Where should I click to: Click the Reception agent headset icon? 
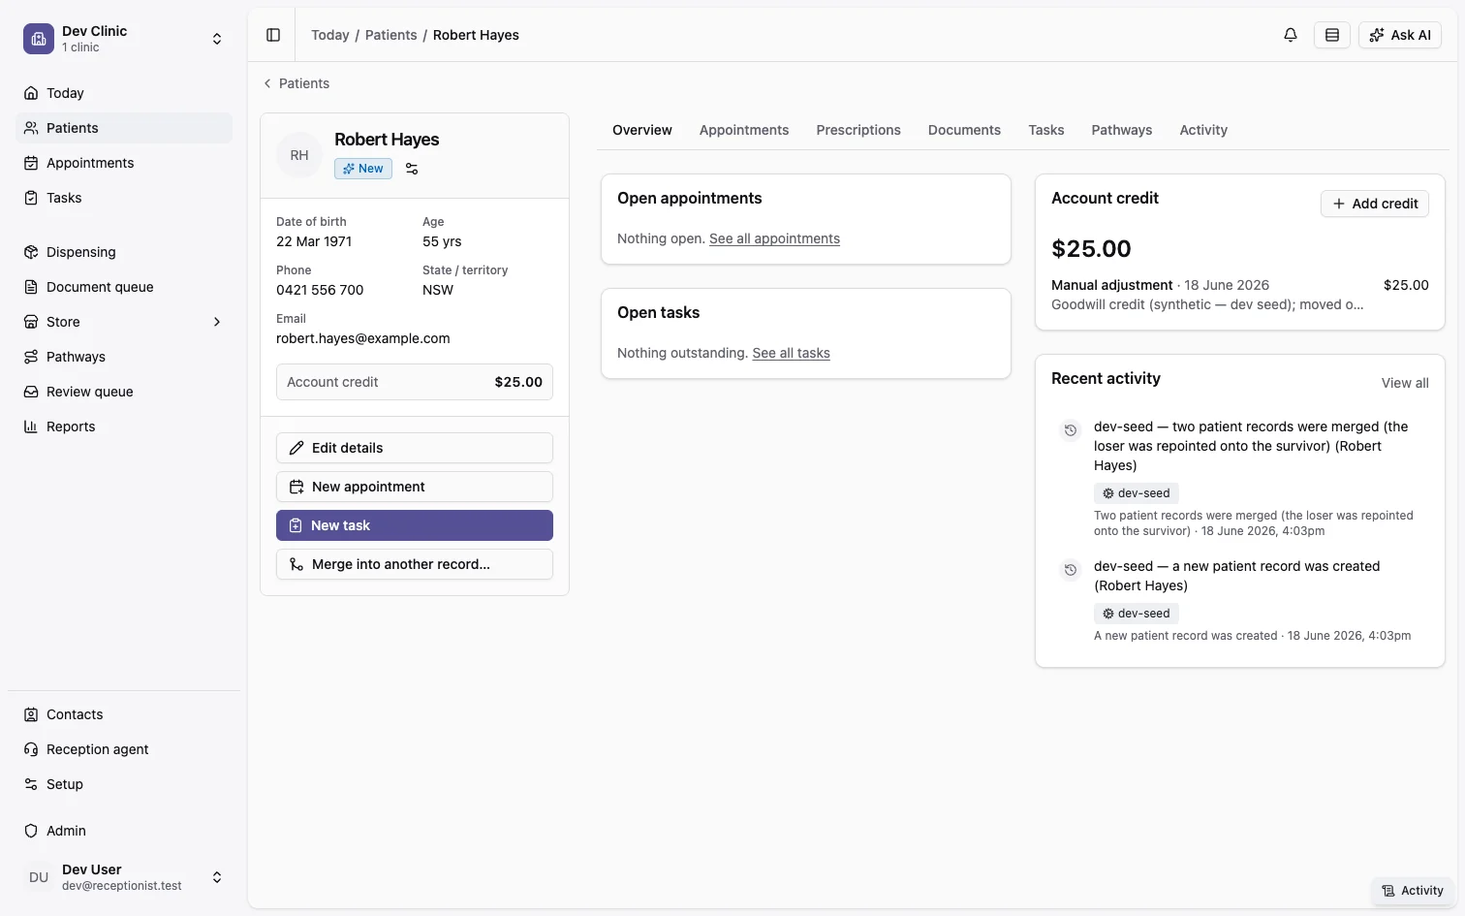(31, 749)
